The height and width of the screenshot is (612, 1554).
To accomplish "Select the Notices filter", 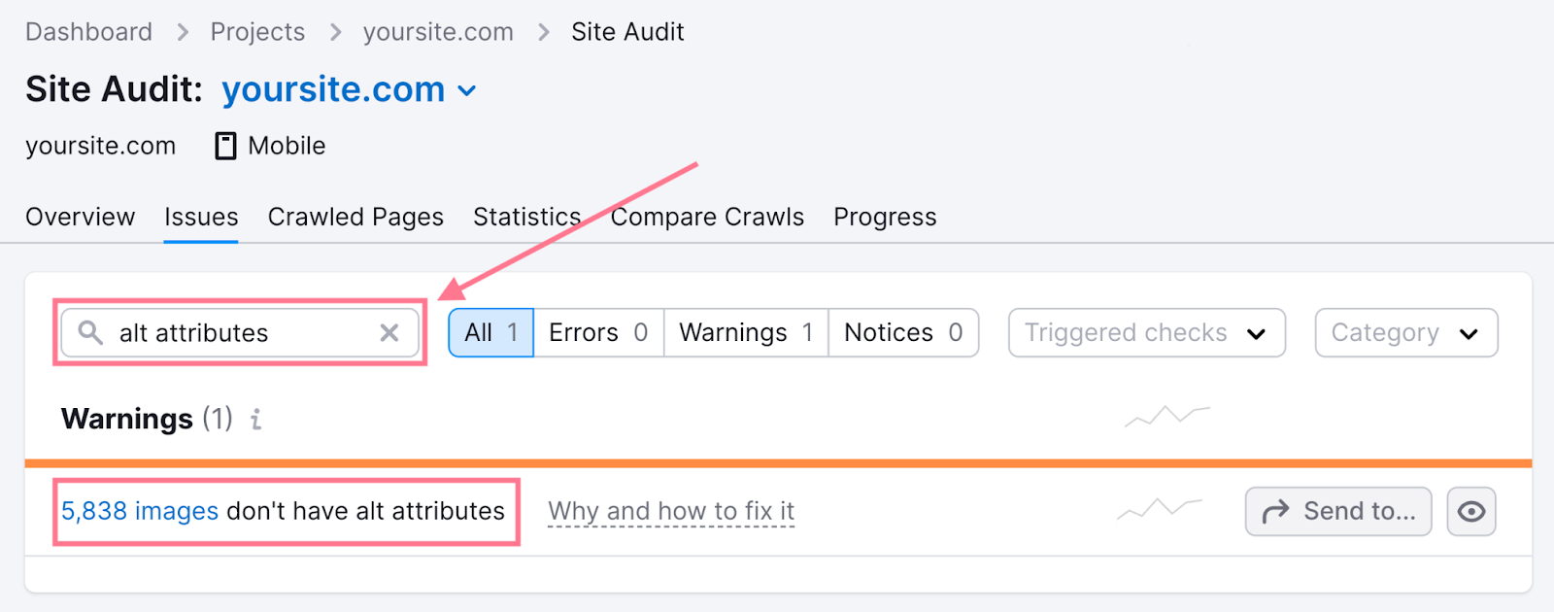I will [901, 332].
